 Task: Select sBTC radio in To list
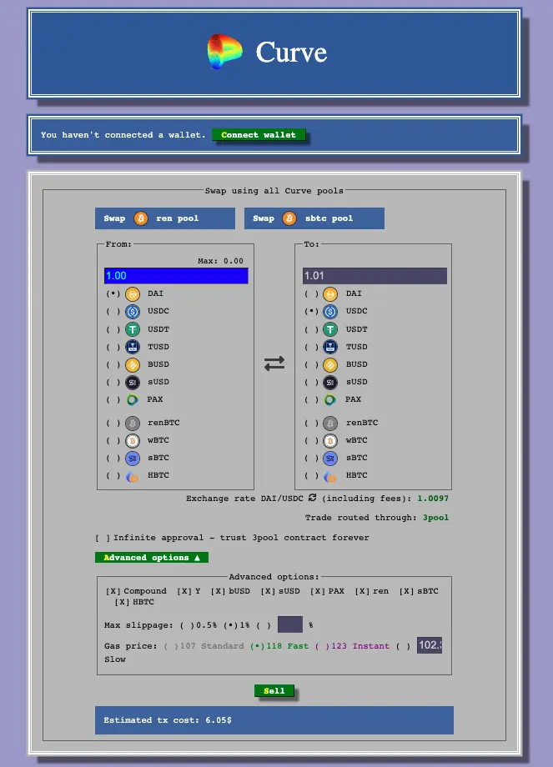pyautogui.click(x=311, y=459)
